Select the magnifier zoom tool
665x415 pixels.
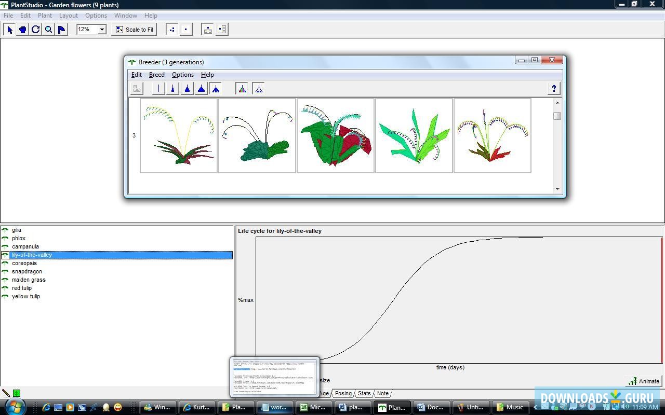click(x=48, y=30)
